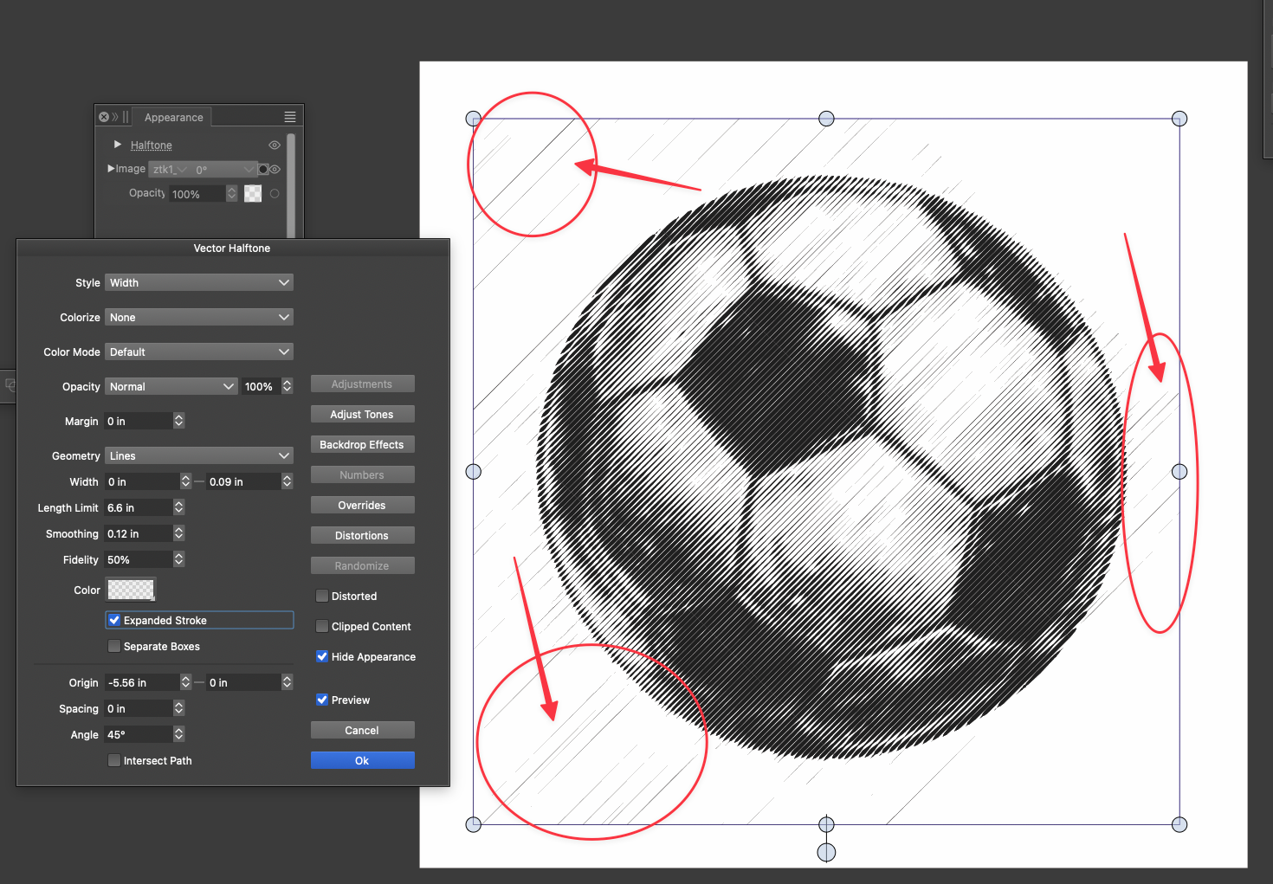Expand the Halftone disclosure triangle
Screen dimensions: 1273x884
pyautogui.click(x=118, y=145)
